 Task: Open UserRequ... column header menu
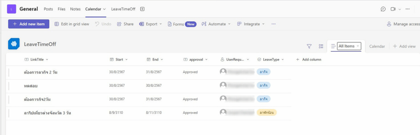coord(235,59)
